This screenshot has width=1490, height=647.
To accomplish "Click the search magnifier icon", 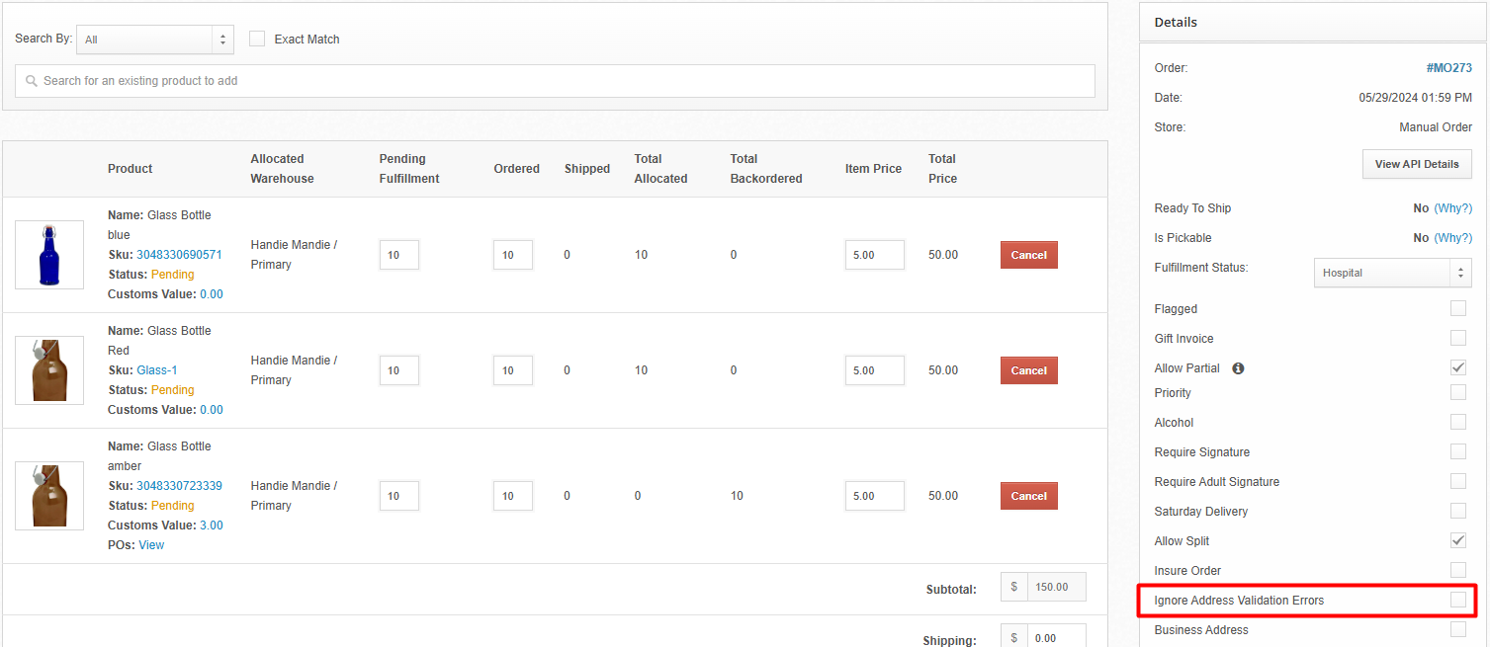I will coord(32,81).
